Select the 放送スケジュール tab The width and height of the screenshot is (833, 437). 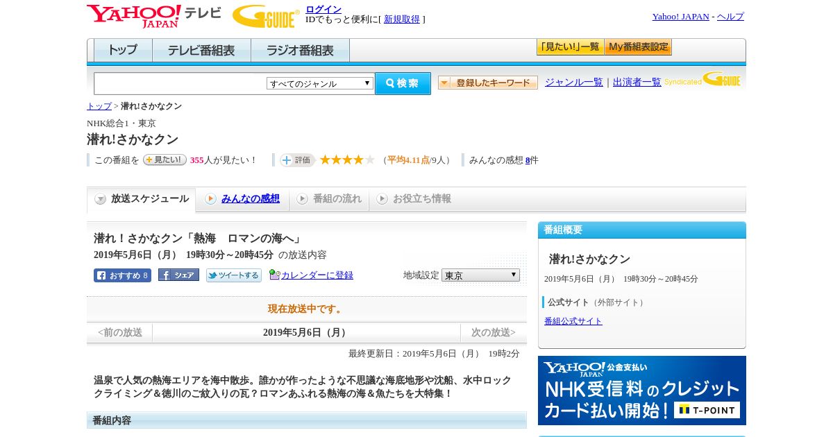(142, 199)
